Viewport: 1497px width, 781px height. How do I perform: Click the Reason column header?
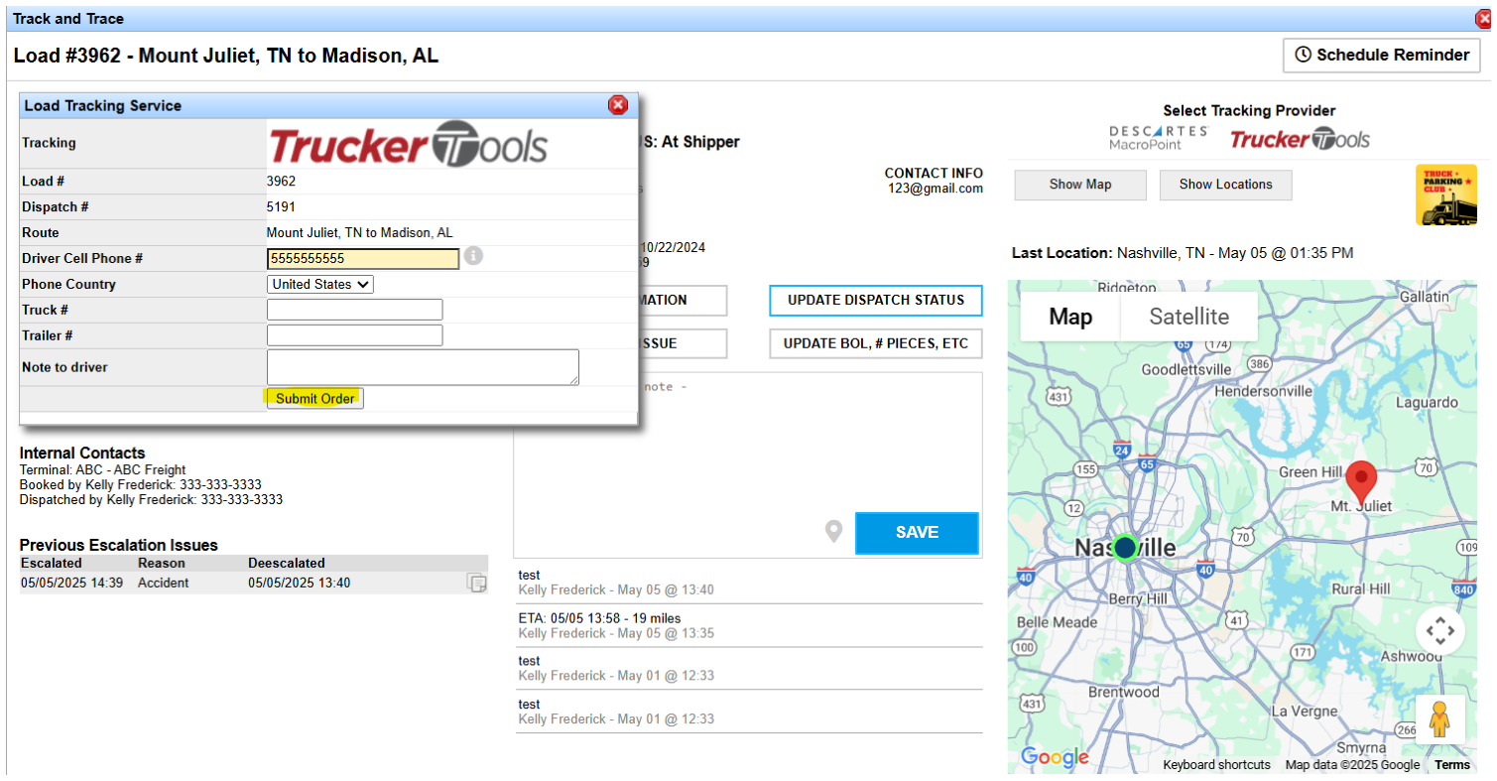162,563
